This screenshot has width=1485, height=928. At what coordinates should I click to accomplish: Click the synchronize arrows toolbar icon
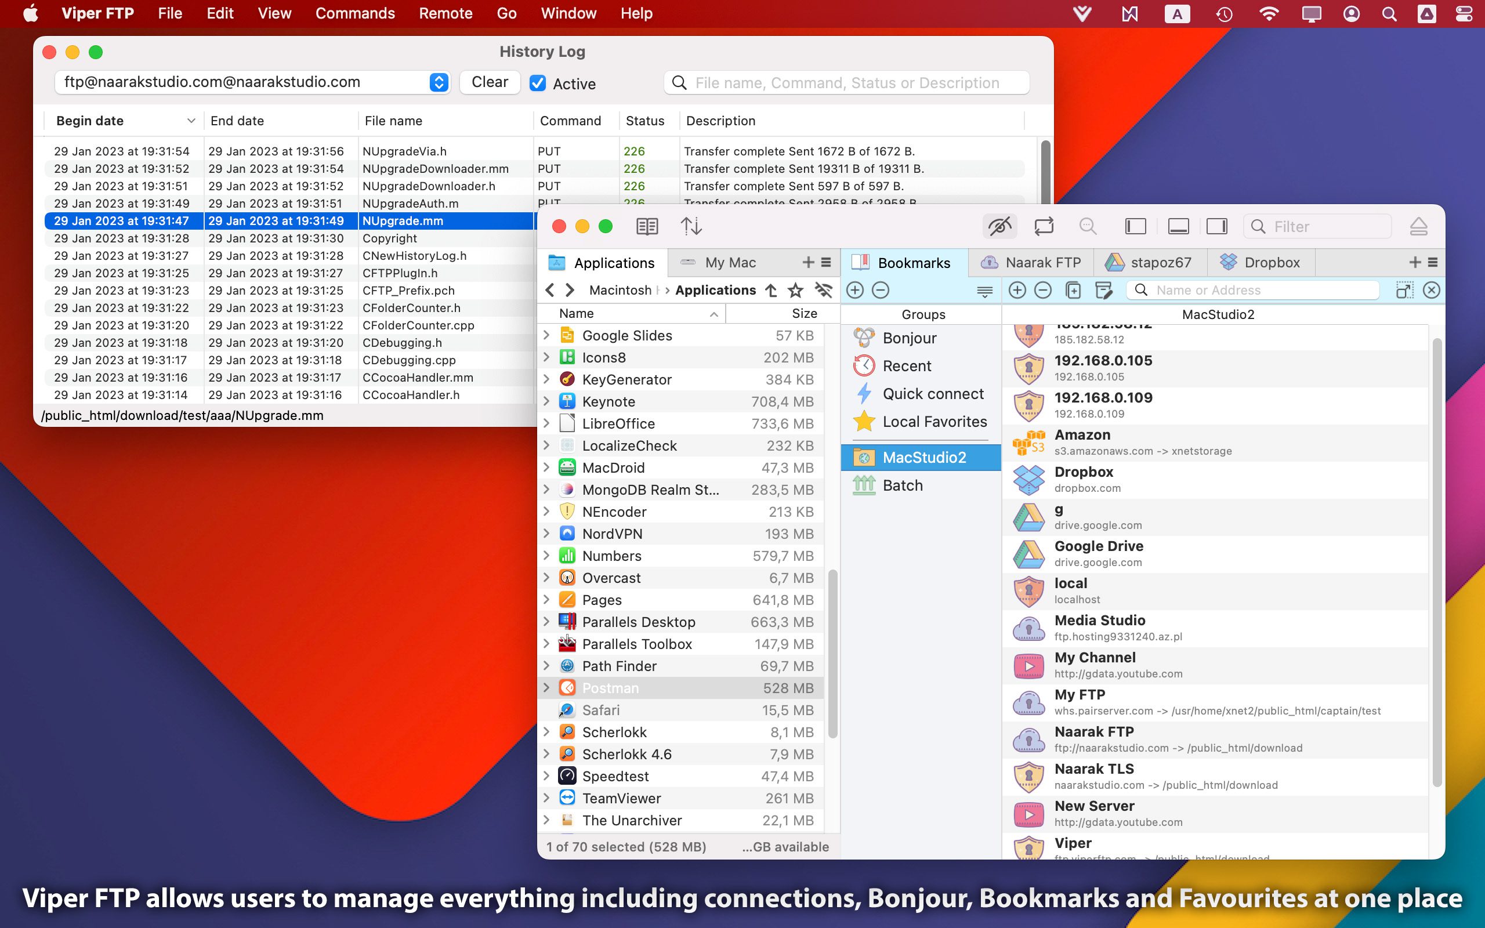(1044, 226)
